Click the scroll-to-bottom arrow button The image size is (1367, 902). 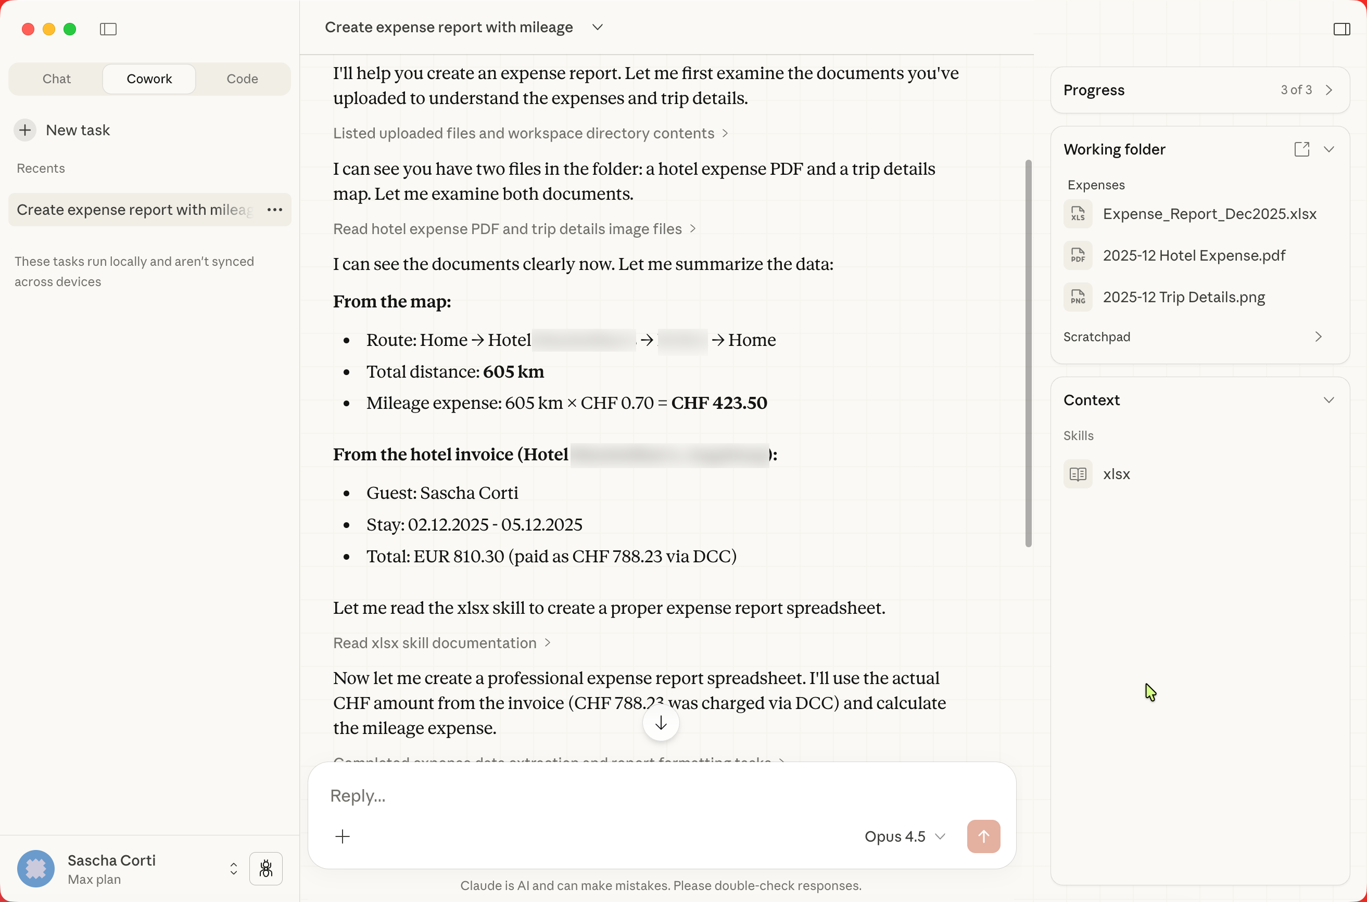[x=661, y=723]
